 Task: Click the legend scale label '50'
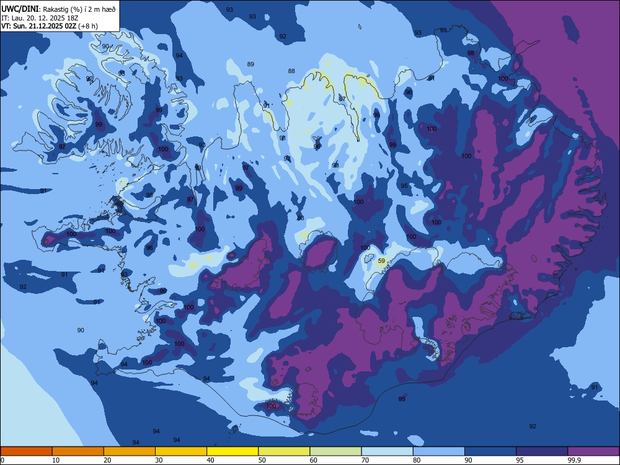pyautogui.click(x=262, y=460)
